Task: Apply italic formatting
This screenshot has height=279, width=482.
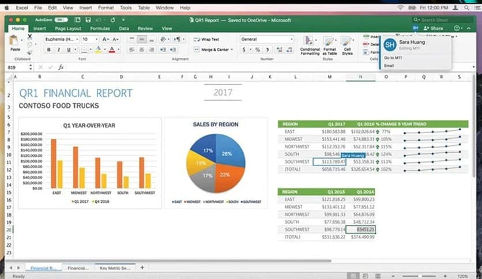Action: click(x=58, y=50)
